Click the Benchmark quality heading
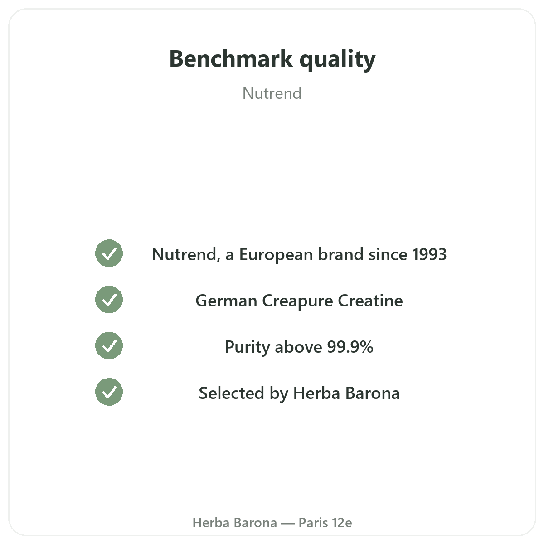This screenshot has width=544, height=544. click(x=272, y=59)
